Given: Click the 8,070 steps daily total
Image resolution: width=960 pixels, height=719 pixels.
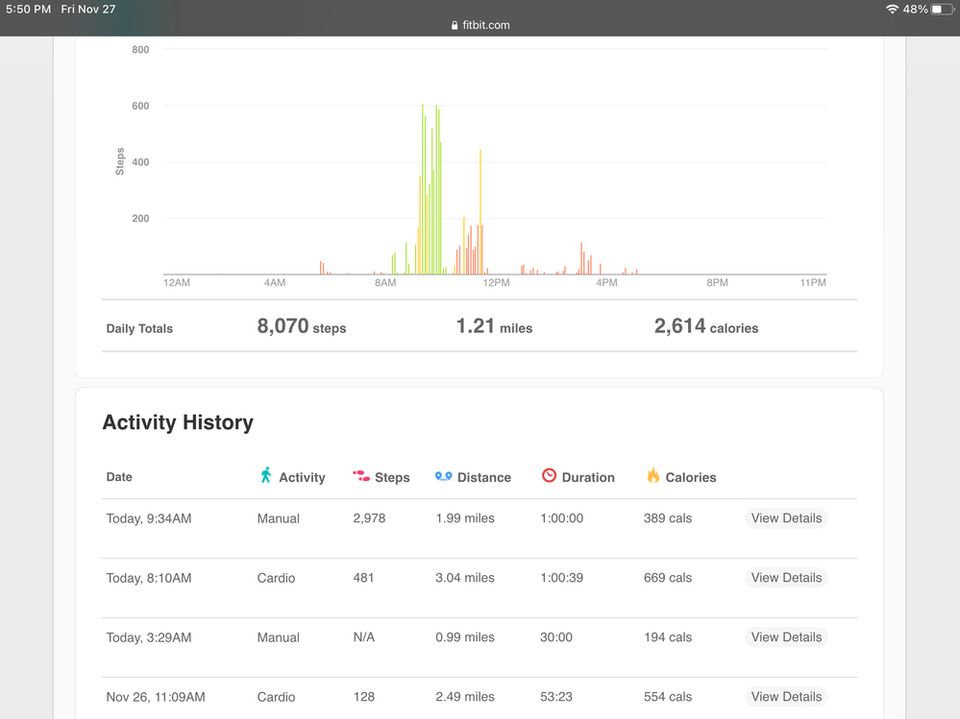Looking at the screenshot, I should [301, 326].
